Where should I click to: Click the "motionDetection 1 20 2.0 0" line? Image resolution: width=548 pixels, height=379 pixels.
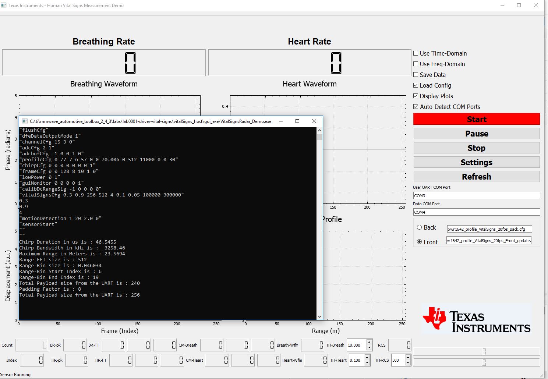pyautogui.click(x=60, y=218)
